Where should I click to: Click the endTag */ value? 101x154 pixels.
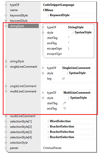coord(65,109)
